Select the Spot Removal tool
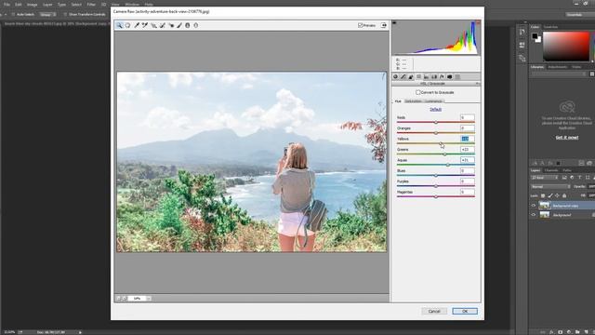595x335 pixels. click(x=163, y=25)
